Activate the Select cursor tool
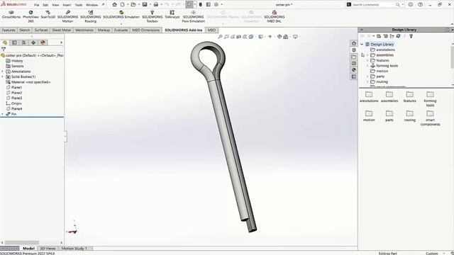The height and width of the screenshot is (255, 454). pyautogui.click(x=189, y=4)
